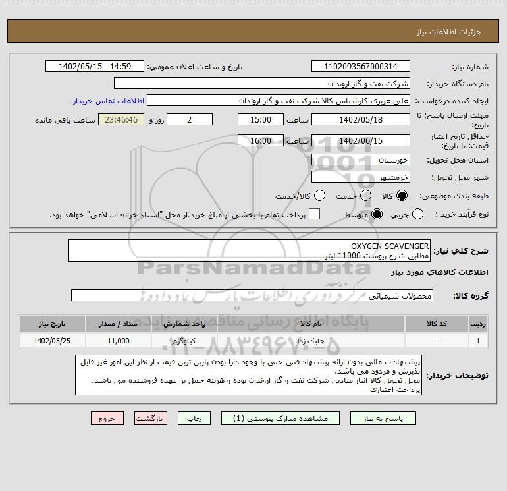Click the quantity cell 11,000
This screenshot has height=491, width=507.
pos(119,341)
